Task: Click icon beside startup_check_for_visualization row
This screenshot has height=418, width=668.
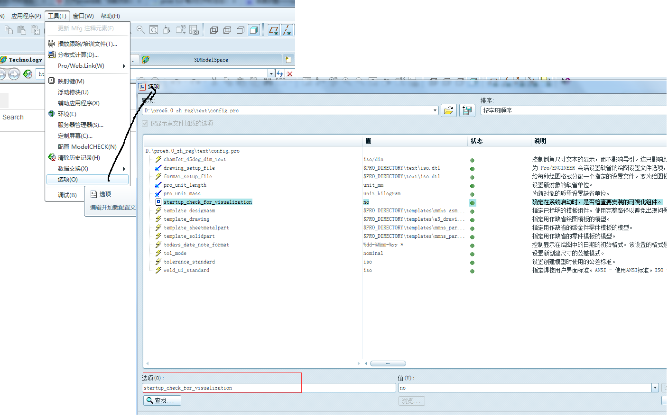Action: 158,202
